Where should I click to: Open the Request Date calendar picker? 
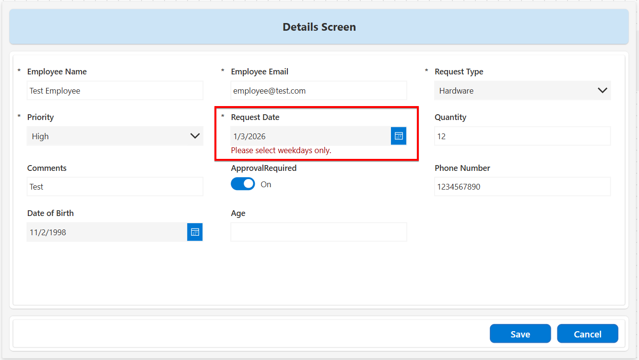pyautogui.click(x=398, y=136)
